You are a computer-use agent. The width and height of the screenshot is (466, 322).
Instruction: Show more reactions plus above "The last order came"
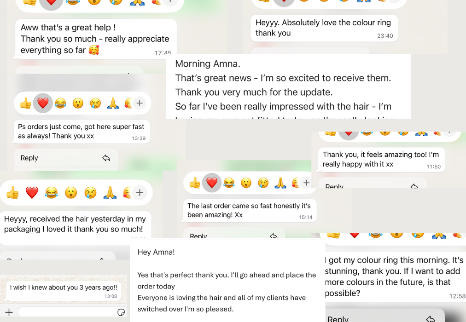click(x=306, y=183)
